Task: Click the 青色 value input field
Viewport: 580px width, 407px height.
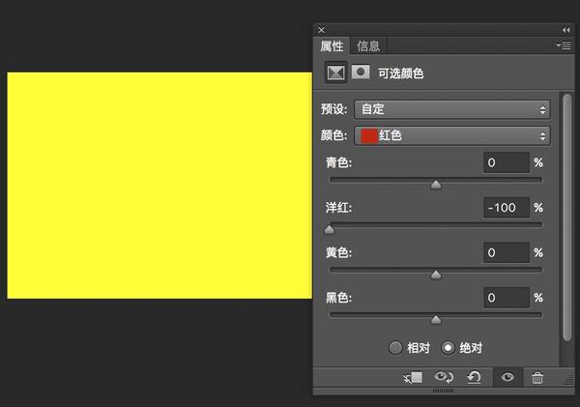Action: point(507,162)
